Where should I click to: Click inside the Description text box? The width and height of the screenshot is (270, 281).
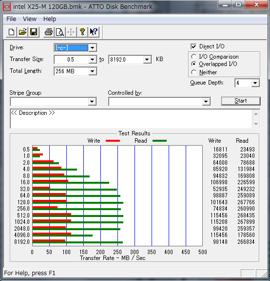coord(131,119)
